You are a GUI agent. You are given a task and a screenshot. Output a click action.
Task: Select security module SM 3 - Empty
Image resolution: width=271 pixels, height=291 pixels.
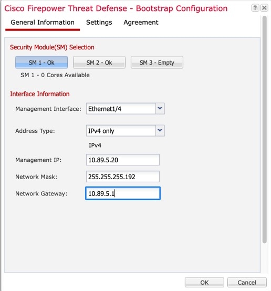coord(157,63)
